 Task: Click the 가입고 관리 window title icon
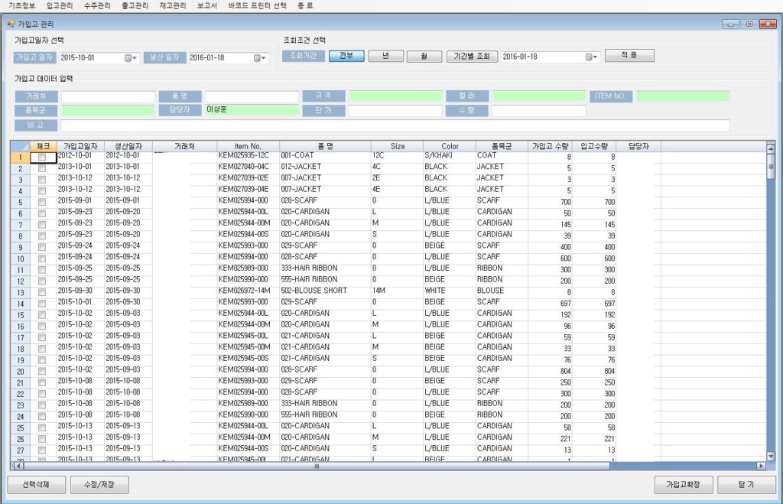coord(11,24)
